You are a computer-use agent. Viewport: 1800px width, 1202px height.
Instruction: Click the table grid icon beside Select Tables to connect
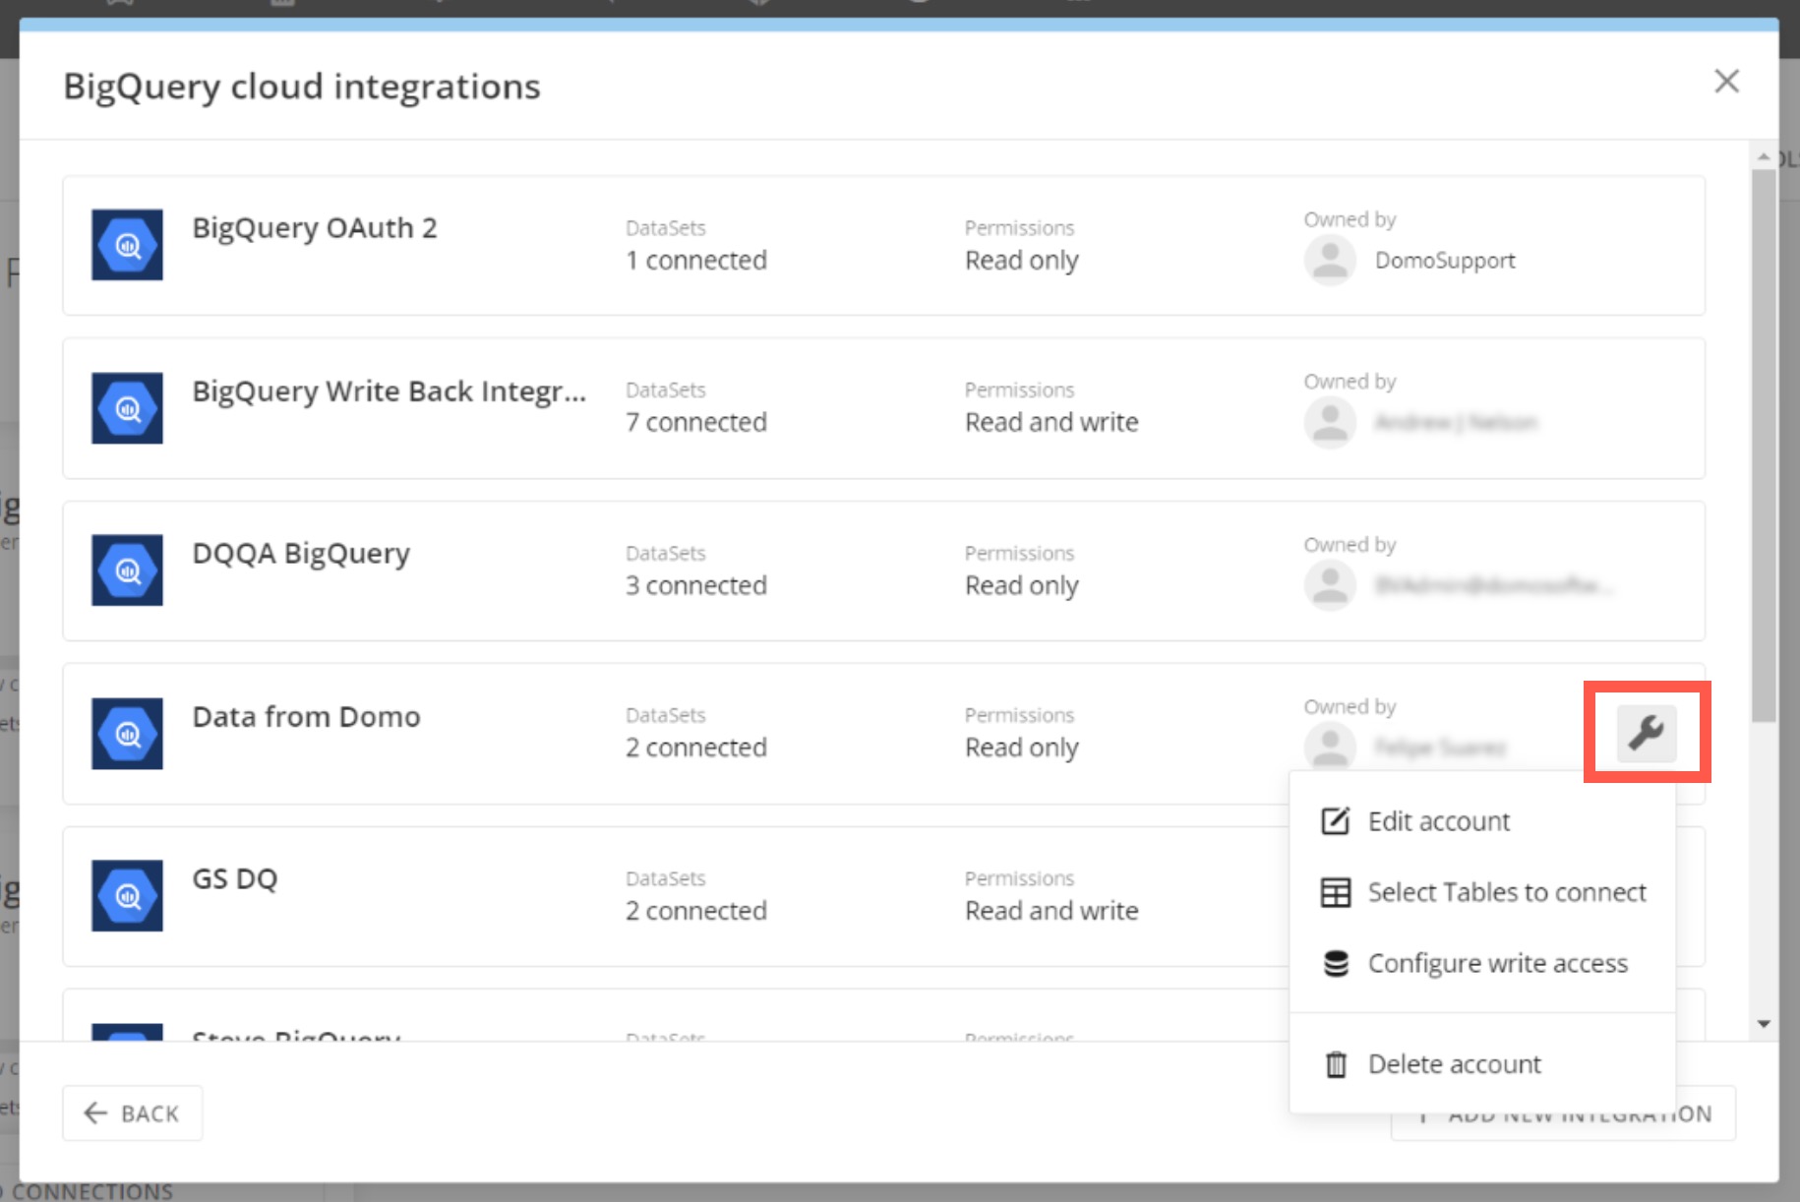[1334, 892]
